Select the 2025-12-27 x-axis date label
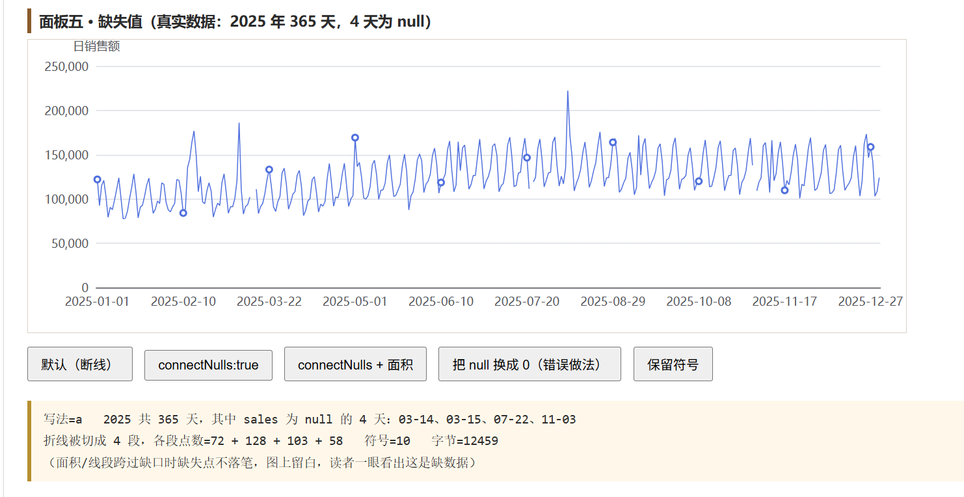 870,302
